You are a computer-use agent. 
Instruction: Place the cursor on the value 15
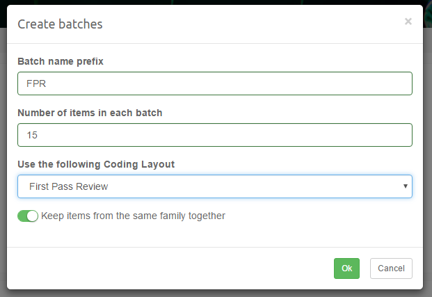(x=32, y=135)
